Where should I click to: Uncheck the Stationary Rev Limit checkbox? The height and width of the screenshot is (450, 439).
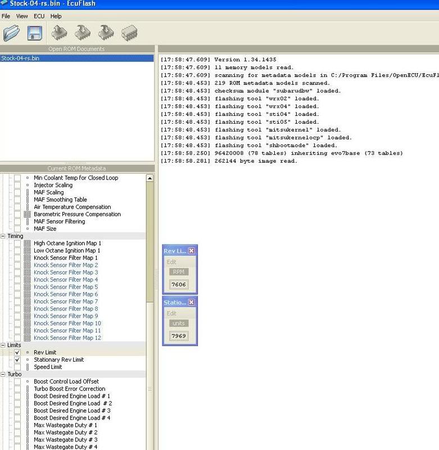pos(17,359)
